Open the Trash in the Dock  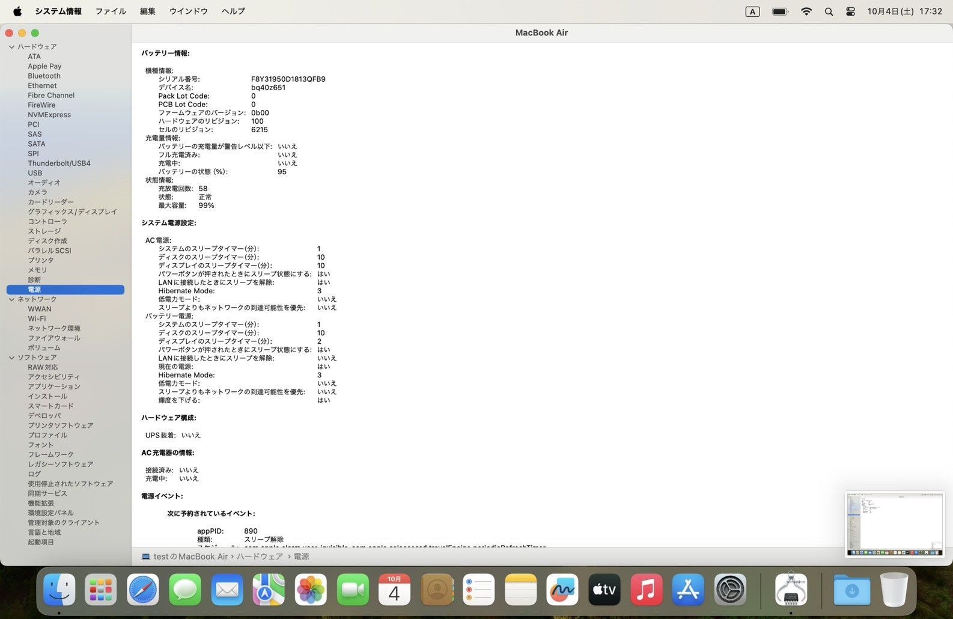894,590
